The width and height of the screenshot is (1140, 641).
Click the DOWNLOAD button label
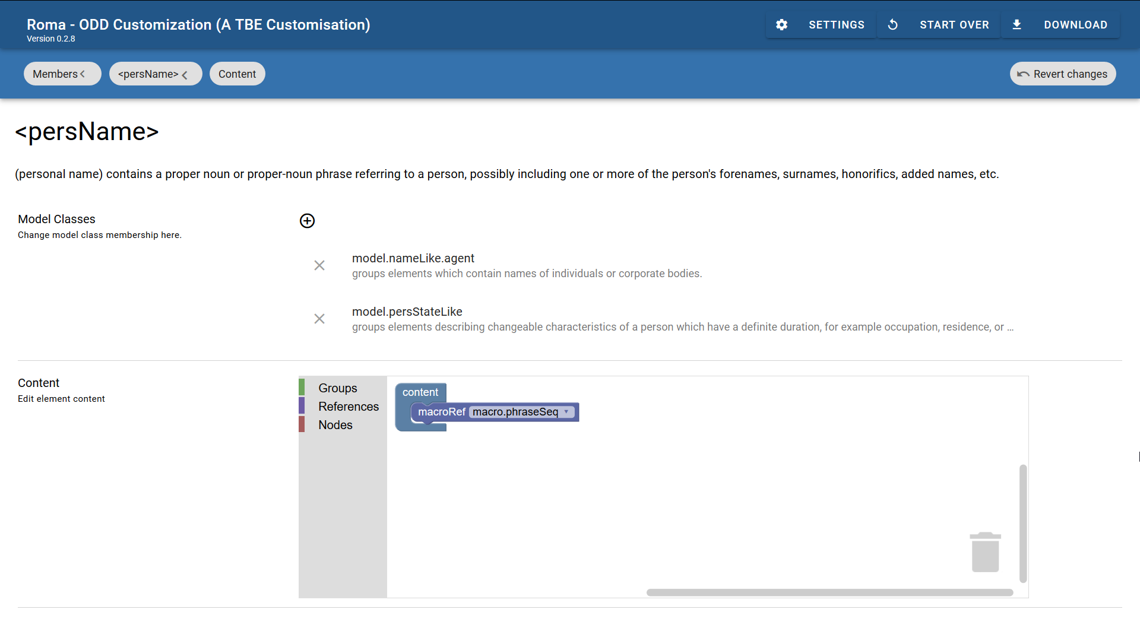coord(1075,25)
